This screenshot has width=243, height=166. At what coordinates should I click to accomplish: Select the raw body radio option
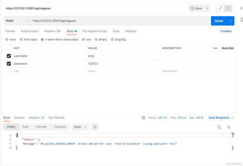point(84,40)
